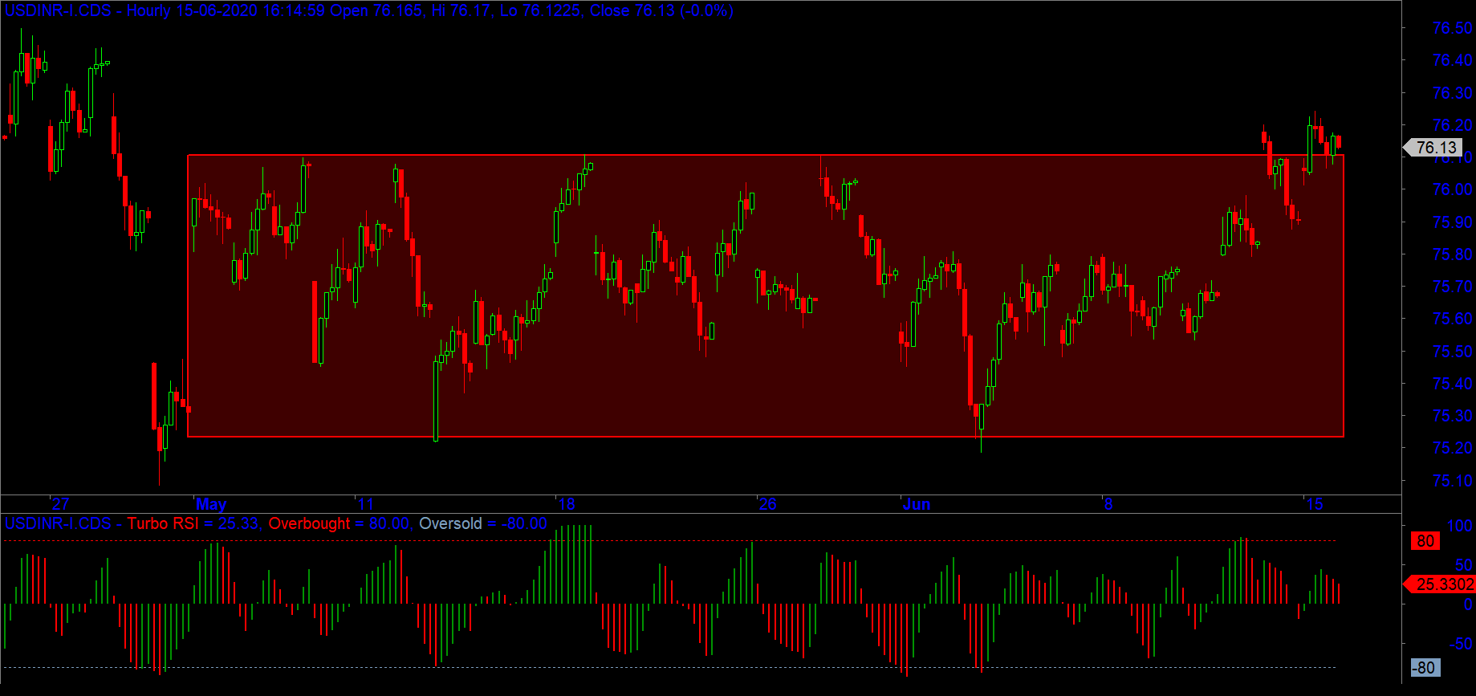Viewport: 1476px width, 696px height.
Task: Click the 75.20 price axis label
Action: click(1452, 448)
